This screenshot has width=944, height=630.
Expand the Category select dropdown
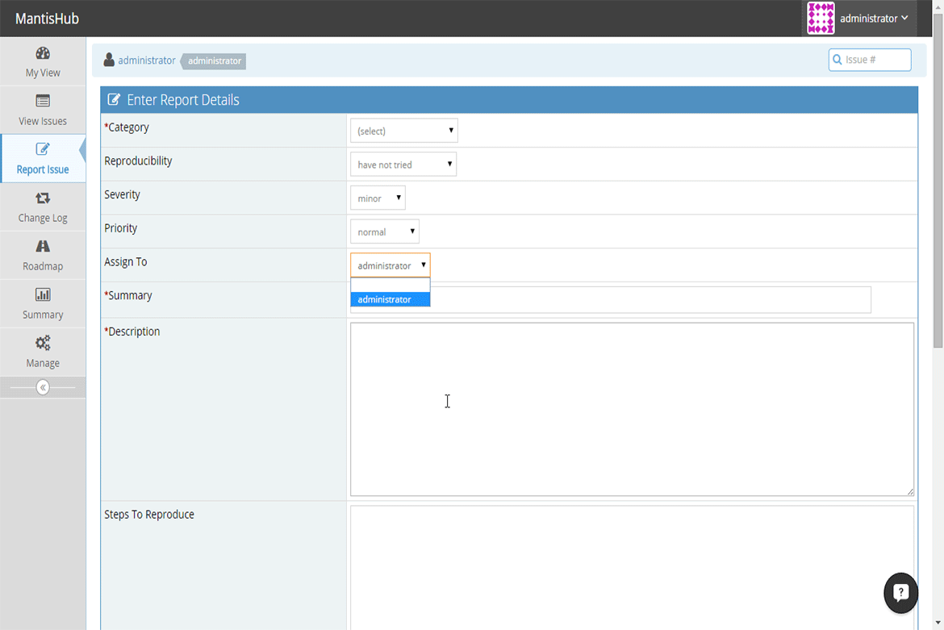pyautogui.click(x=404, y=131)
